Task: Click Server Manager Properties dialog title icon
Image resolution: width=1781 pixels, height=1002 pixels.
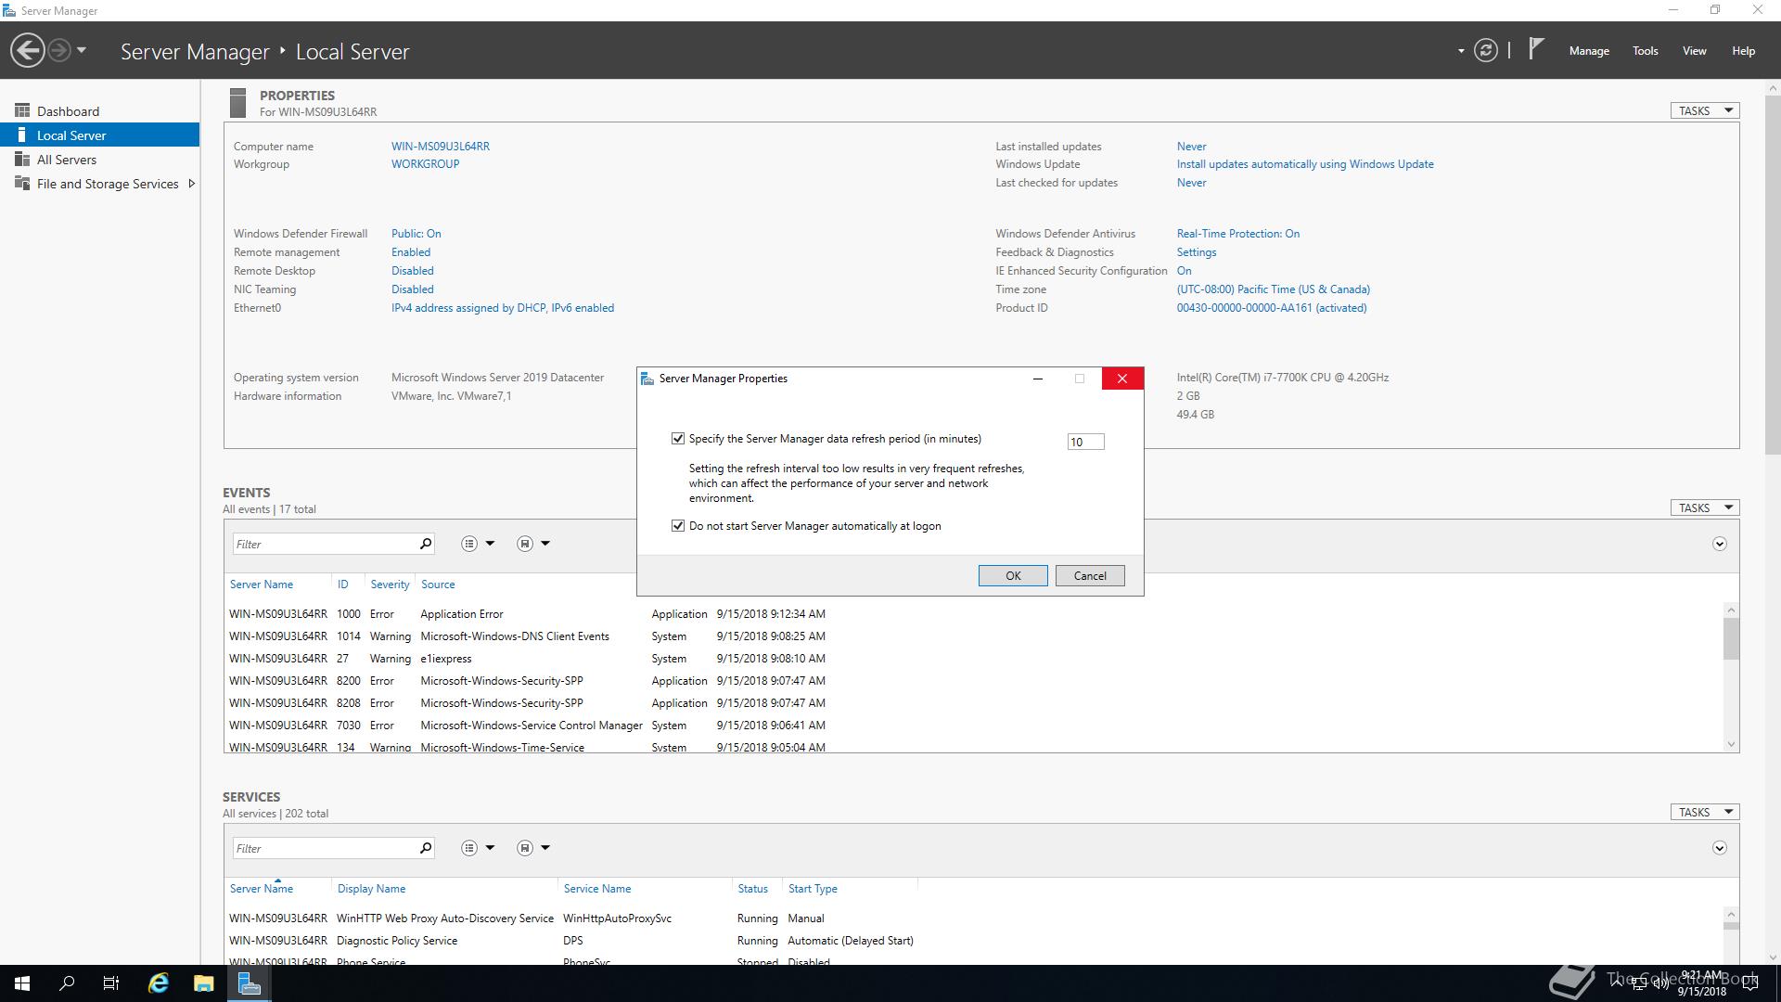Action: (648, 379)
